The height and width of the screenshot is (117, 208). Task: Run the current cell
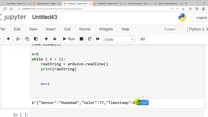tap(69, 39)
